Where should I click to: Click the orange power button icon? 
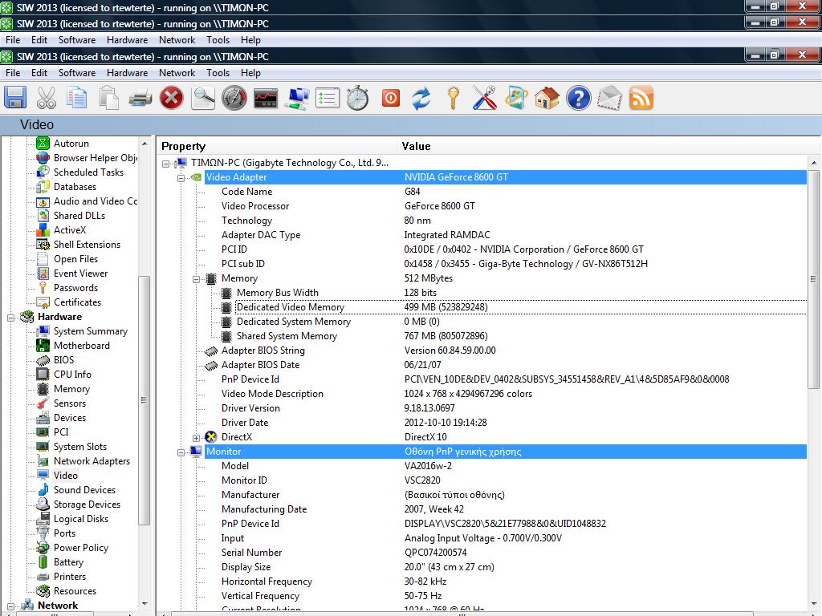point(391,98)
